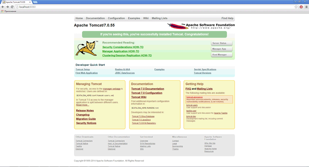This screenshot has height=167, width=309.
Task: Open the SVN Repositories footer link
Action: (x=148, y=144)
